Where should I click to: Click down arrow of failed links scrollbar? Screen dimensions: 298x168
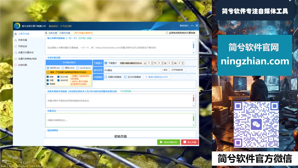coord(193,106)
